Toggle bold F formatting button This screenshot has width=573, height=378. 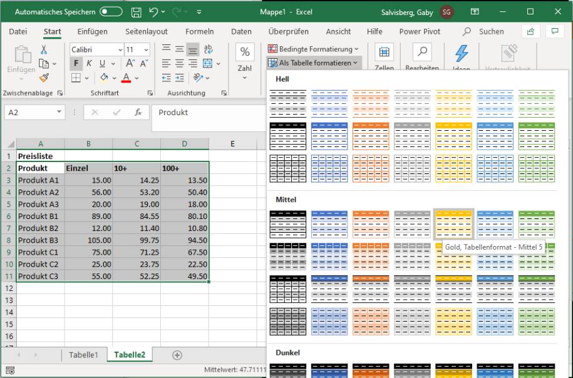click(76, 63)
